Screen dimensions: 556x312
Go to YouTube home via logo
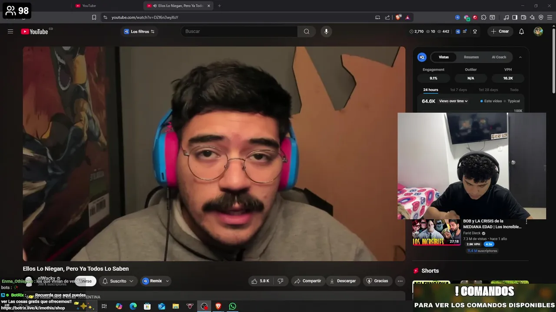(x=34, y=32)
